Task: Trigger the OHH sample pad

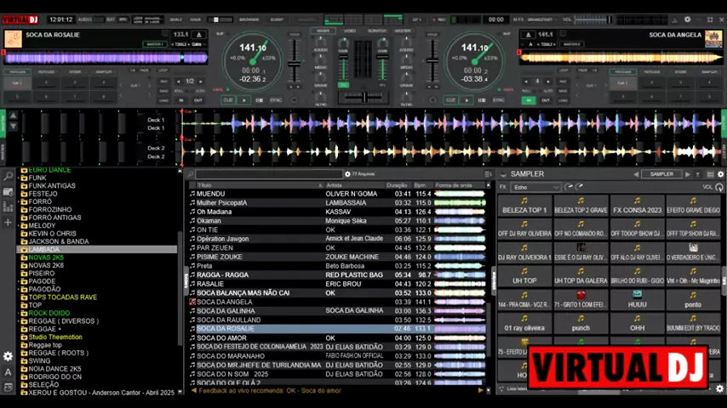Action: [x=637, y=324]
